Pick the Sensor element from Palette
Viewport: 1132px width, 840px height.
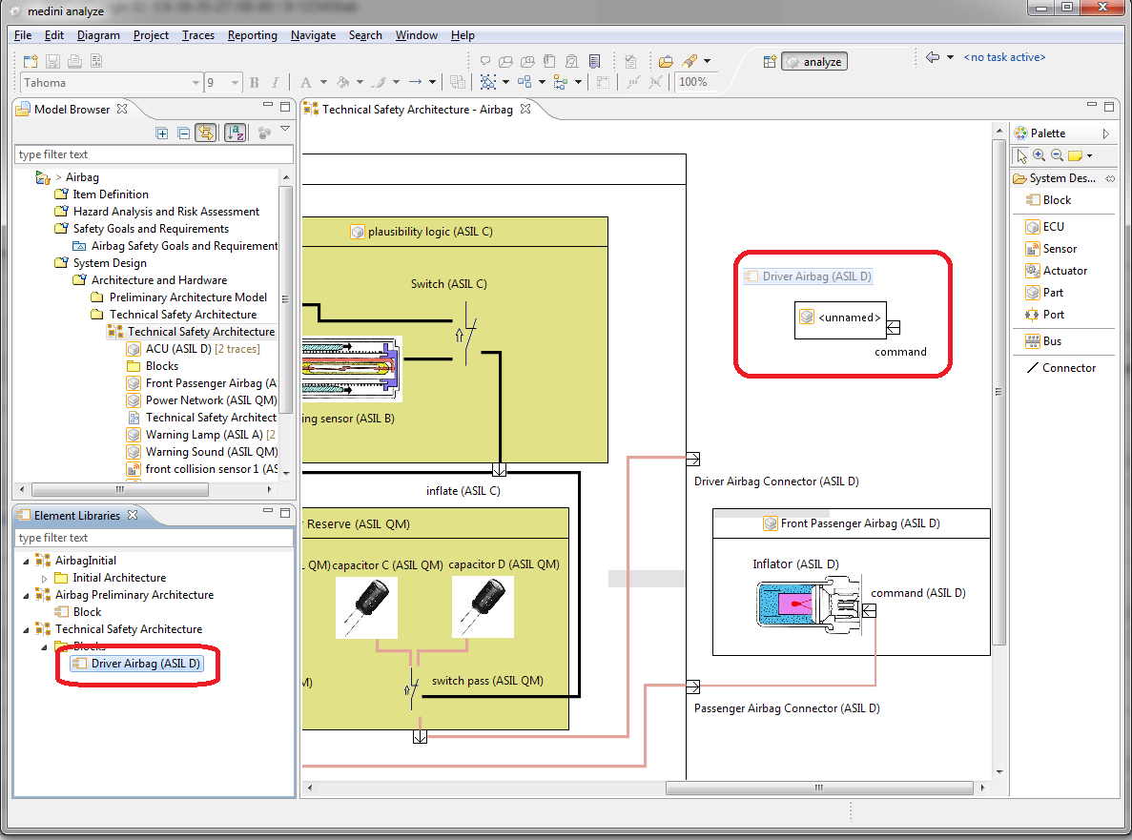[x=1059, y=249]
